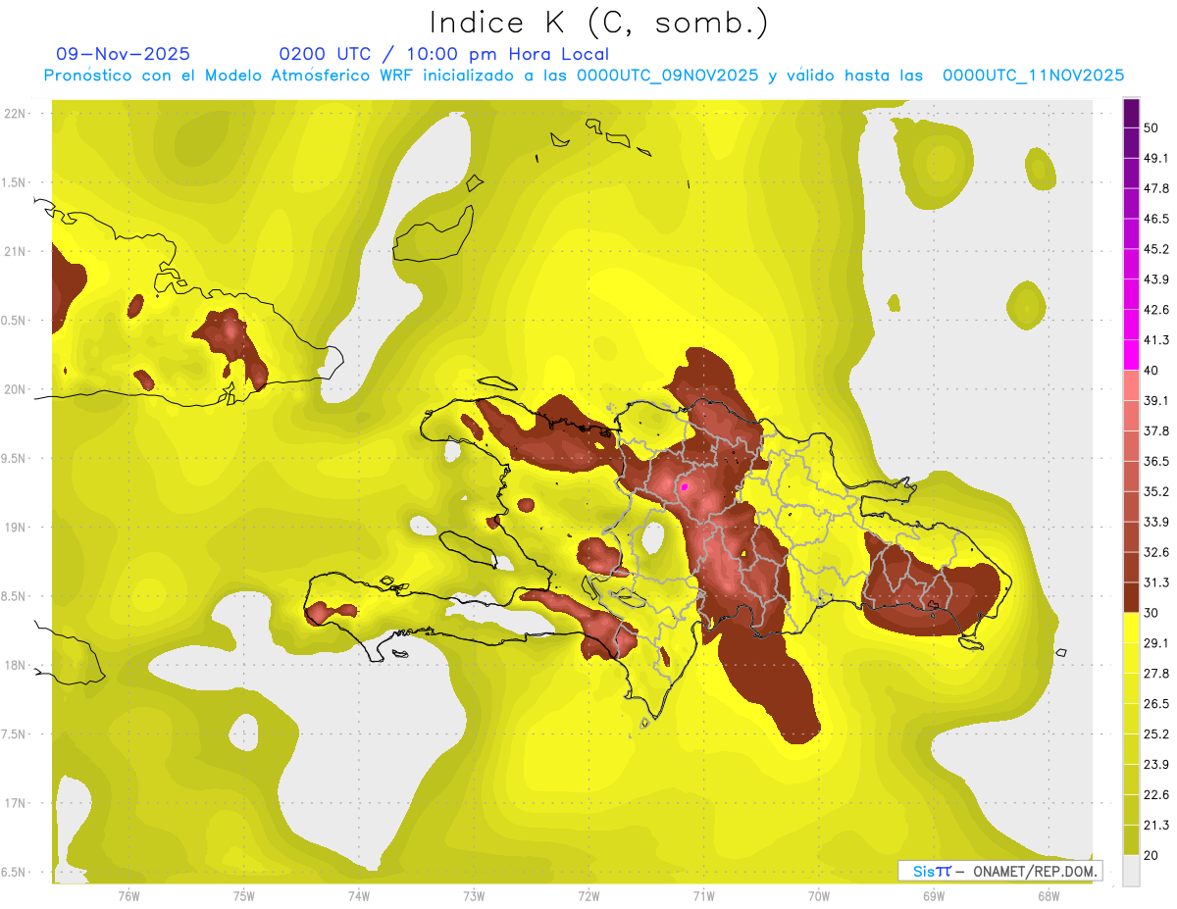Click the '74W' longitude label
Screen dimensions: 1177x909
tap(358, 896)
